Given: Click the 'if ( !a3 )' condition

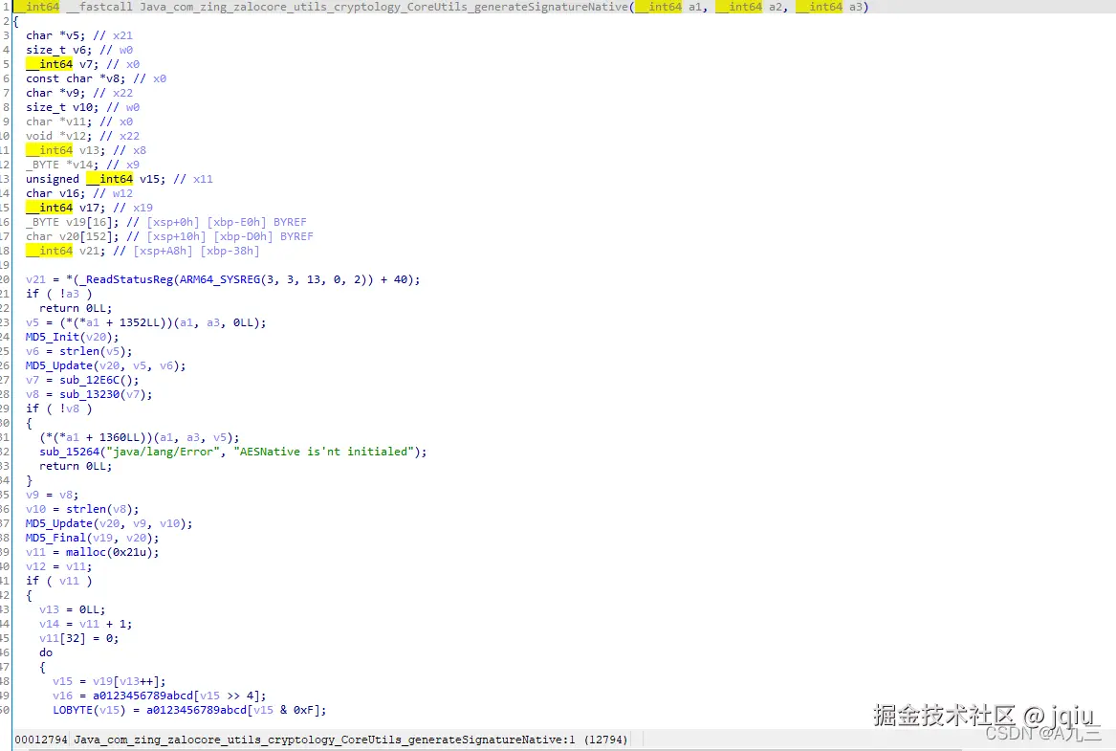Looking at the screenshot, I should [x=59, y=294].
